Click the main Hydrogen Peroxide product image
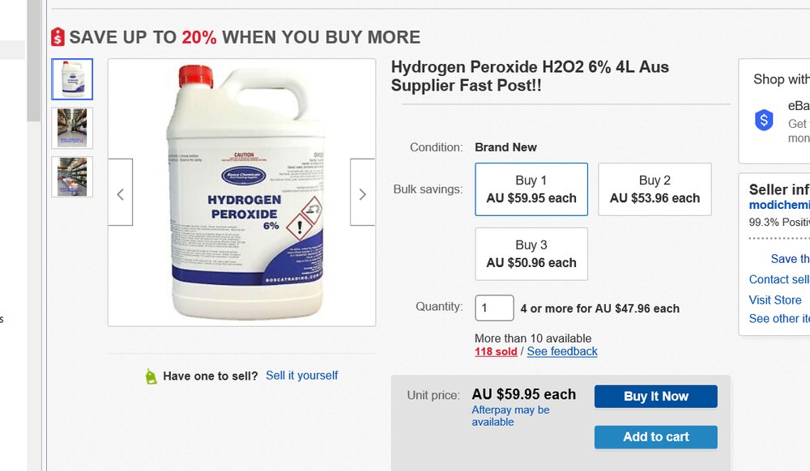 241,193
